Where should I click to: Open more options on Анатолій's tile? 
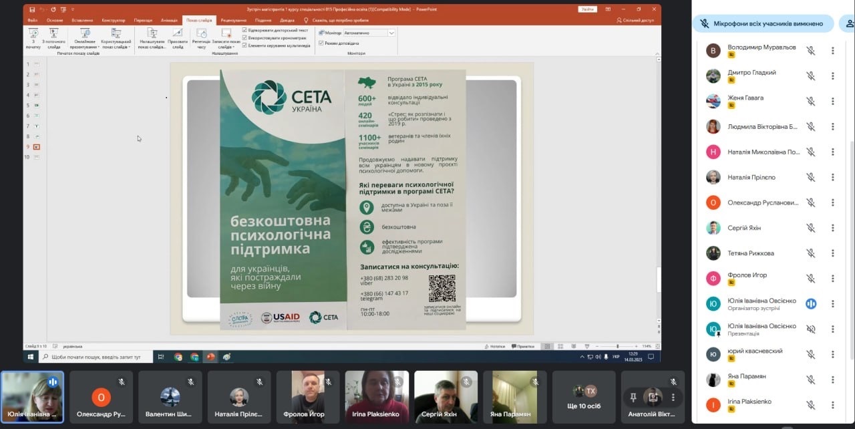(x=673, y=397)
